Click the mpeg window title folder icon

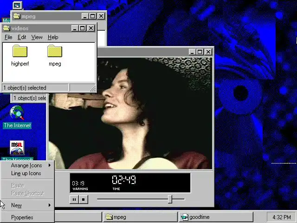click(x=17, y=16)
